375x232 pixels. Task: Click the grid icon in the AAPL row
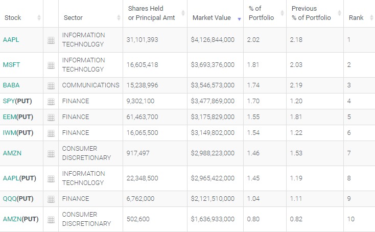coord(51,40)
